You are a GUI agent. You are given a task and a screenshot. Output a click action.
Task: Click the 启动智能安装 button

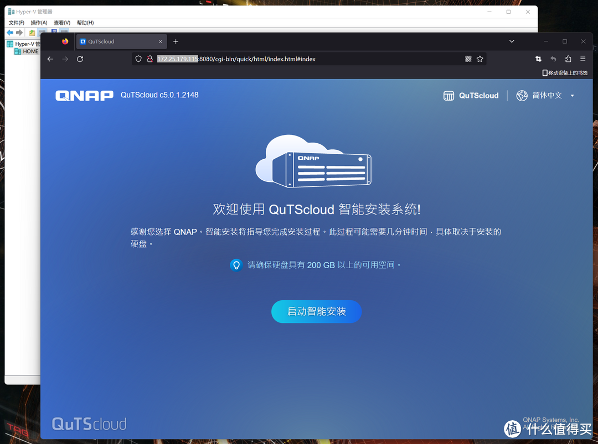pyautogui.click(x=316, y=311)
